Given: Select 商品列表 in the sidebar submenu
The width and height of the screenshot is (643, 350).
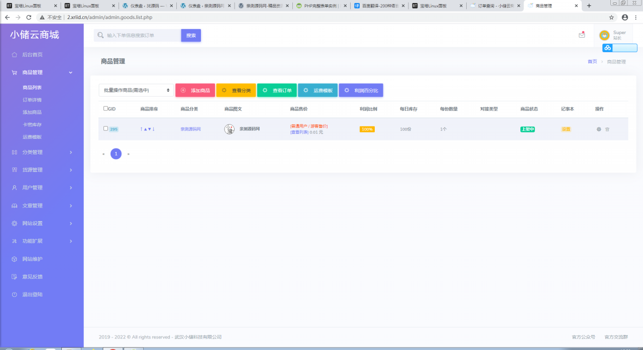Looking at the screenshot, I should pyautogui.click(x=32, y=88).
